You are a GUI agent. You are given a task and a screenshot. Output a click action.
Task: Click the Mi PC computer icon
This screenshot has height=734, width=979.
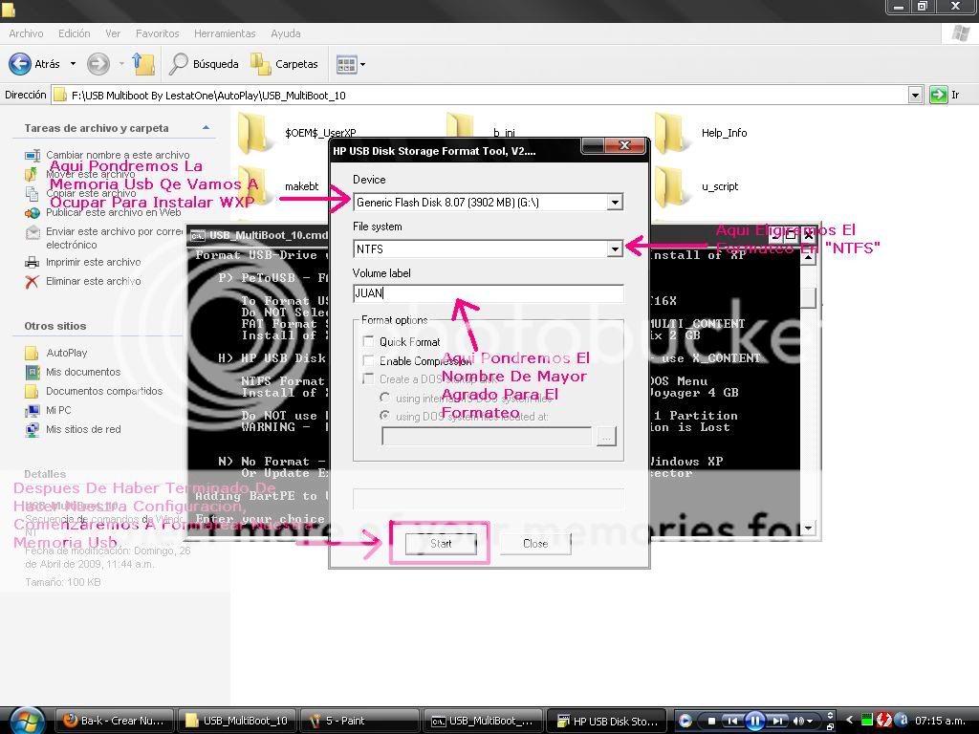click(x=32, y=411)
